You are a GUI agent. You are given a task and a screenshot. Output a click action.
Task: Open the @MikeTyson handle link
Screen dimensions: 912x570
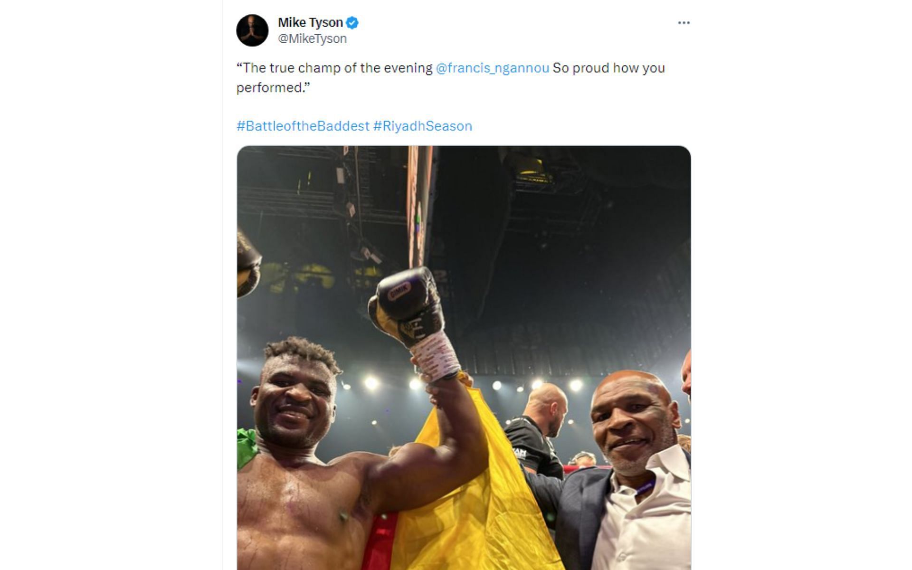tap(312, 38)
